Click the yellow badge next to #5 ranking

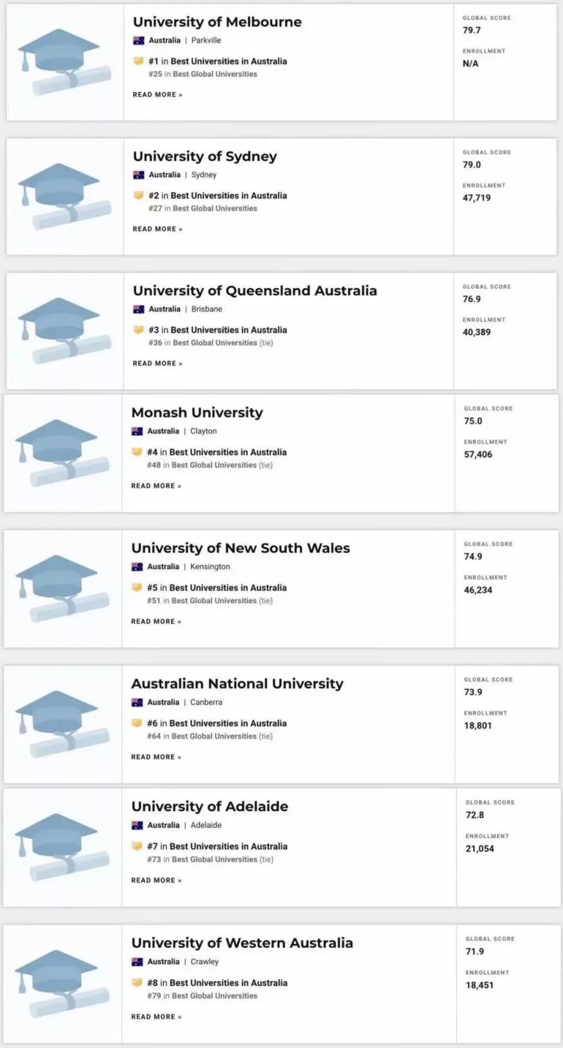pos(137,588)
